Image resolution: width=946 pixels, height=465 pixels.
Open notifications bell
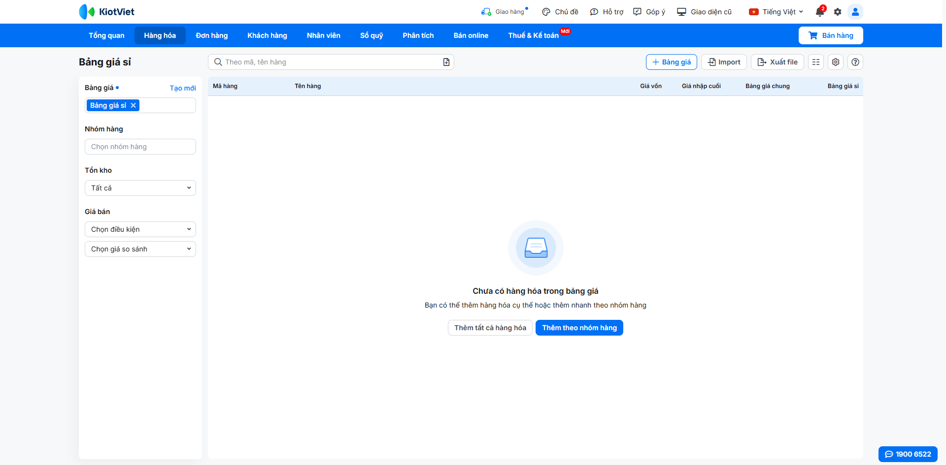820,12
